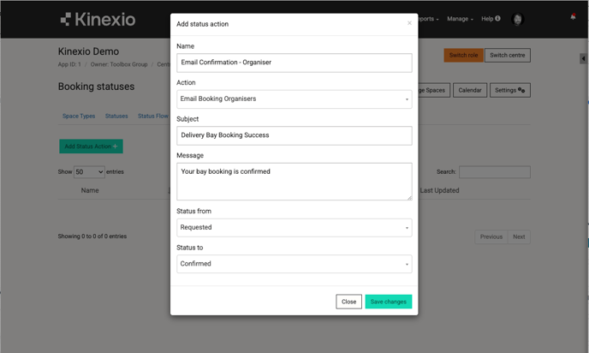Change the Show entries count dropdown

pos(88,172)
